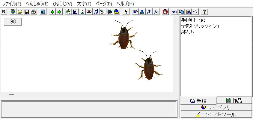Image resolution: width=253 pixels, height=119 pixels.
Task: Print the project with the printer icon
Action: tap(34, 12)
